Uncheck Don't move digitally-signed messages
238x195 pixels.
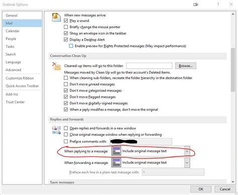66,103
